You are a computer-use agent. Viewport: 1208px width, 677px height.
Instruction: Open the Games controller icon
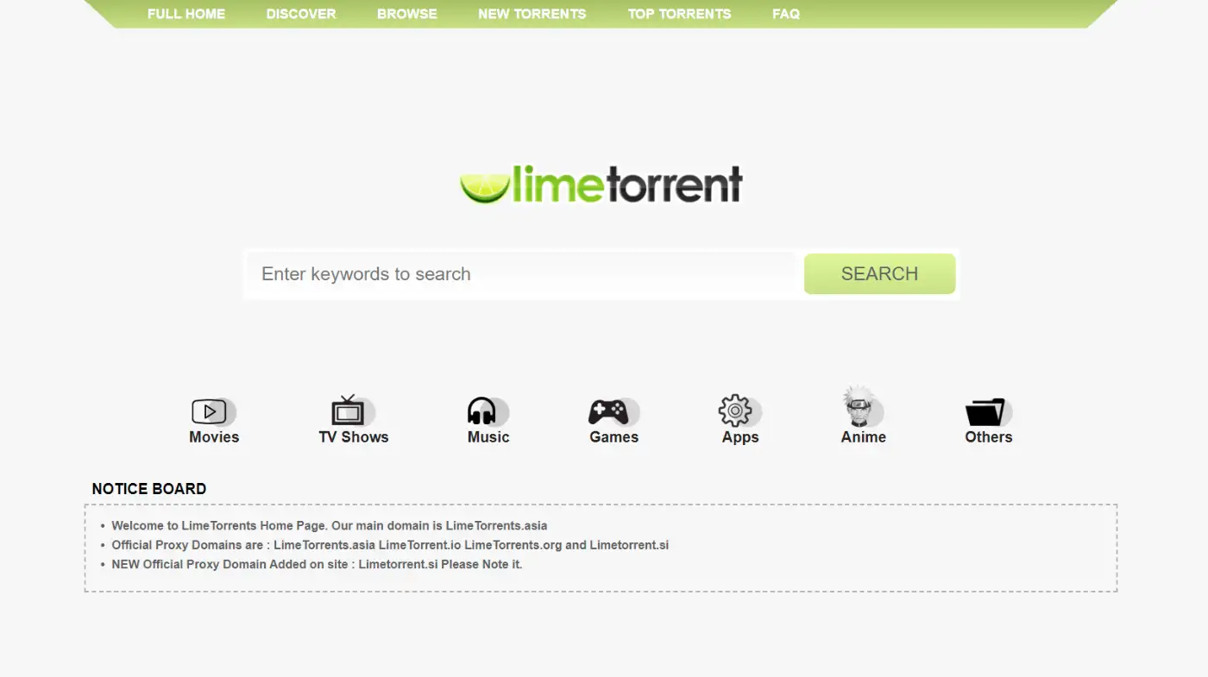pos(613,411)
